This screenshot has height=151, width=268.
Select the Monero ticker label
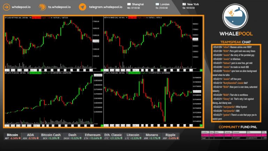tap(152, 135)
